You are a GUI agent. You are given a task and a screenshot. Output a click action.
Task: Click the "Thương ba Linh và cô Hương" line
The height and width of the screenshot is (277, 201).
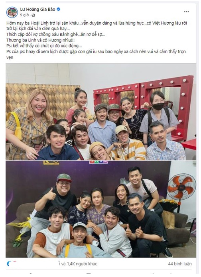[x=41, y=40]
